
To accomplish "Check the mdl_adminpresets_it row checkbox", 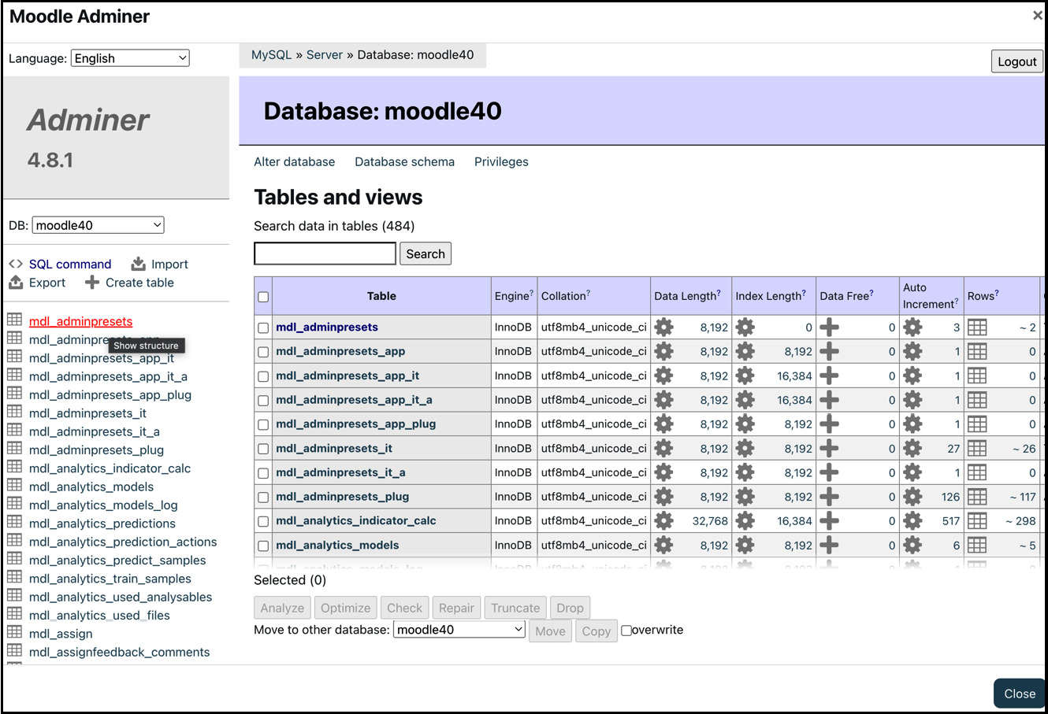I will (x=263, y=449).
